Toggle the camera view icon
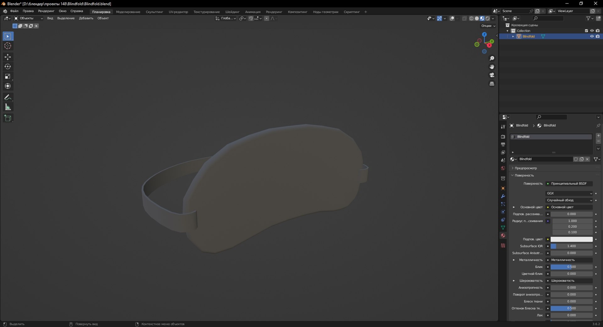 [492, 75]
